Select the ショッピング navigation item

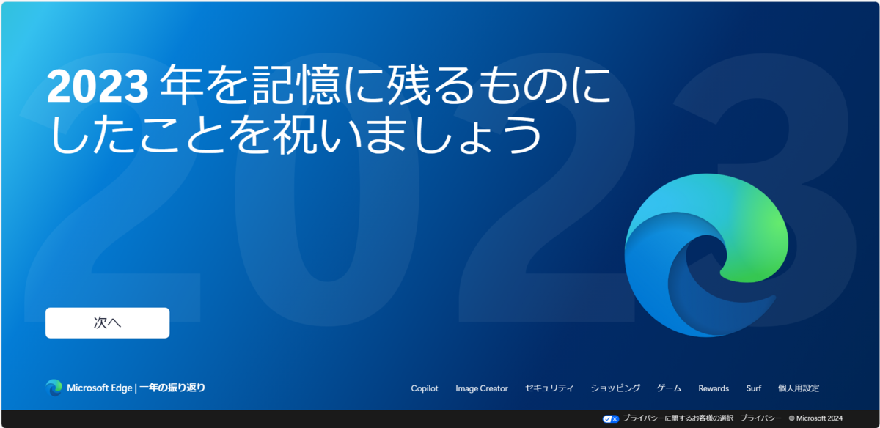616,388
